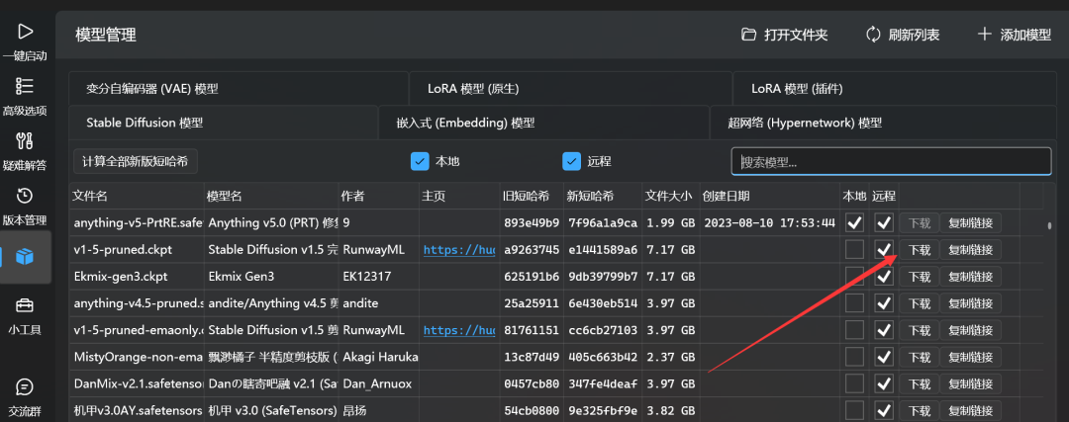Sort by 文件名 column header
Screen dimensions: 1069x422
tap(137, 196)
